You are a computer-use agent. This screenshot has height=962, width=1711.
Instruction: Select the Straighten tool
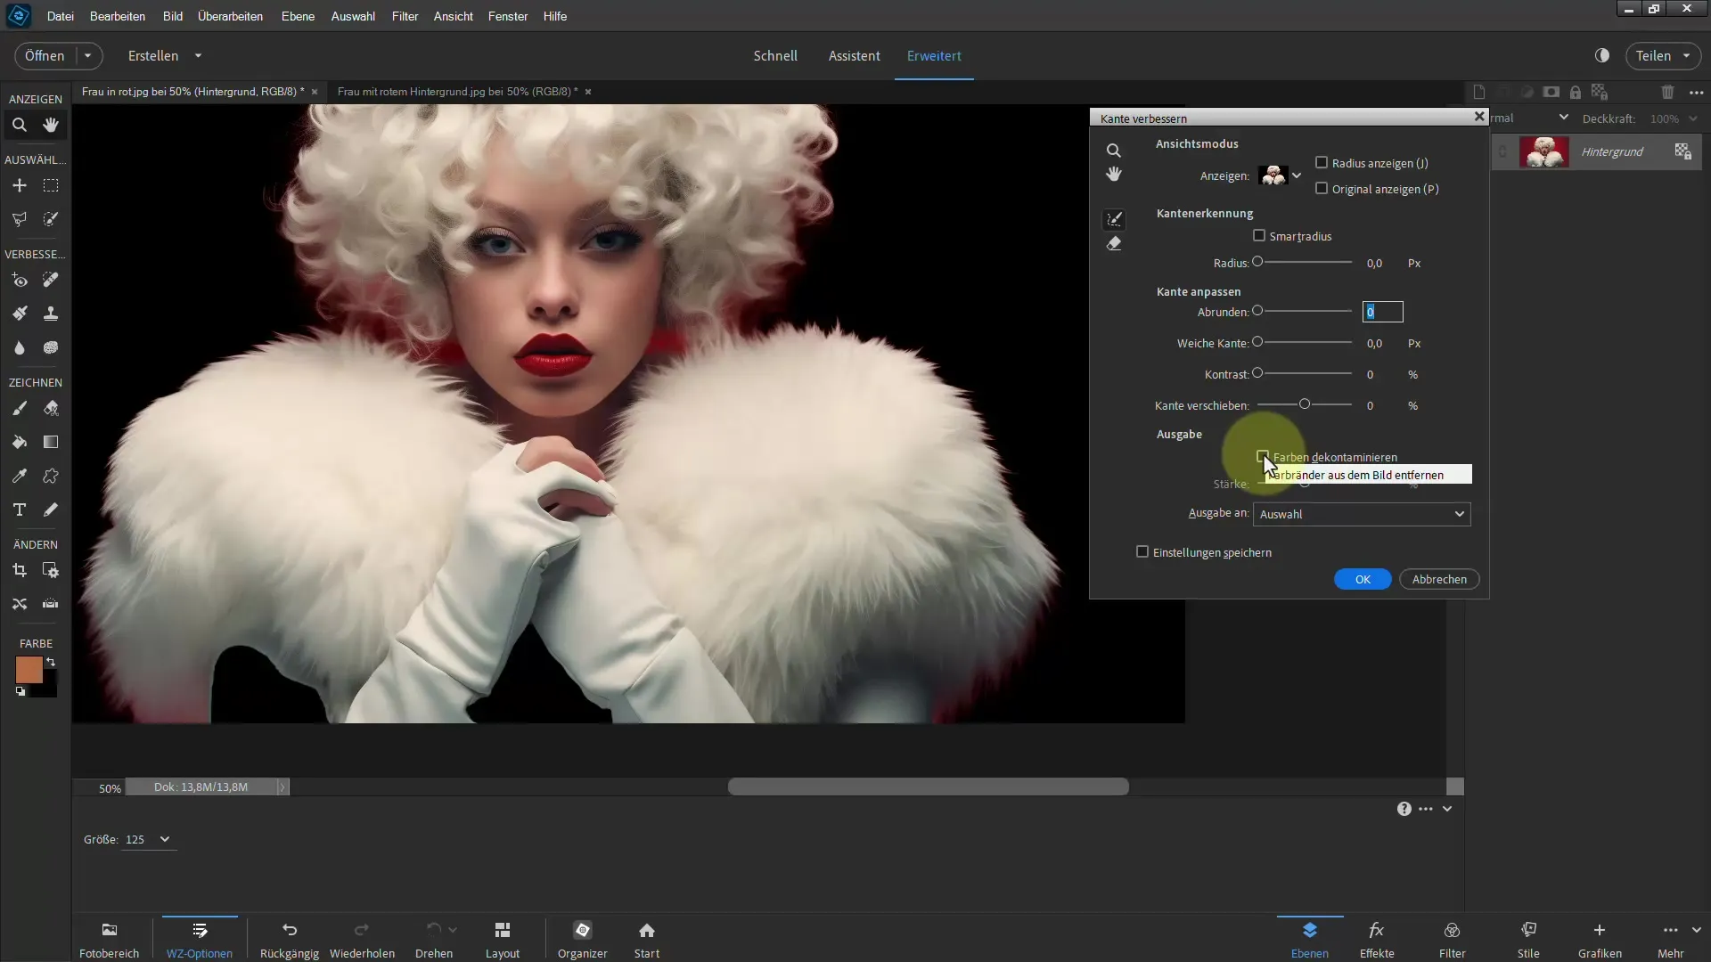pyautogui.click(x=51, y=604)
